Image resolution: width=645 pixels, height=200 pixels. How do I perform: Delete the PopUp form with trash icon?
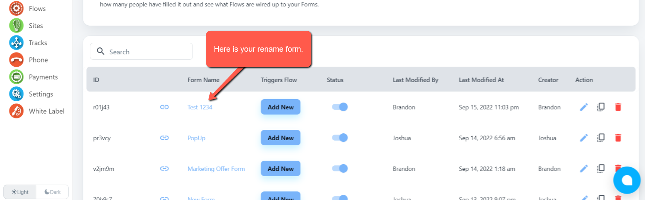click(618, 138)
